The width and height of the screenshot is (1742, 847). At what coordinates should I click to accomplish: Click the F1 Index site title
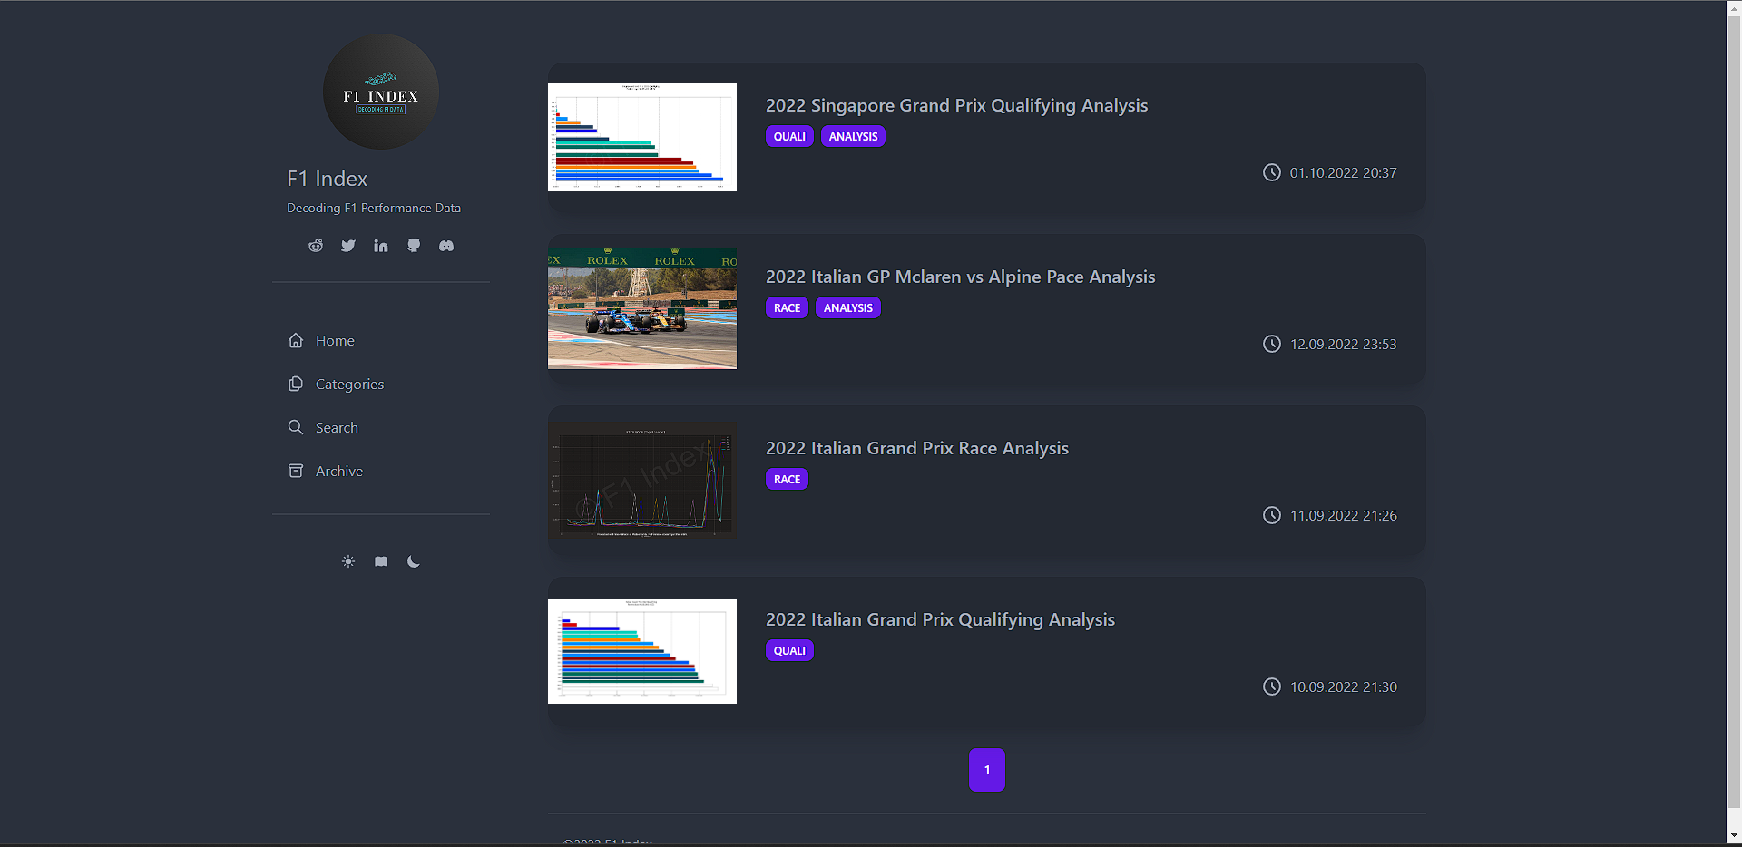[327, 179]
